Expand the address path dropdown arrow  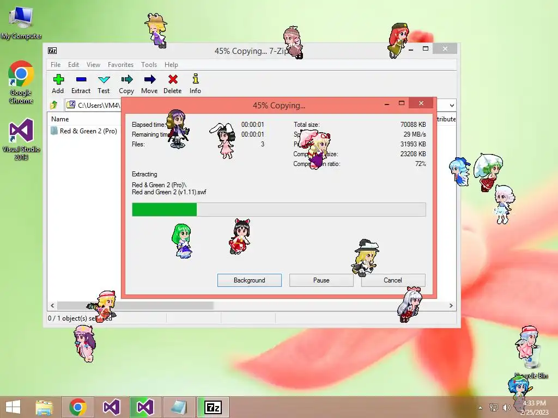click(452, 105)
